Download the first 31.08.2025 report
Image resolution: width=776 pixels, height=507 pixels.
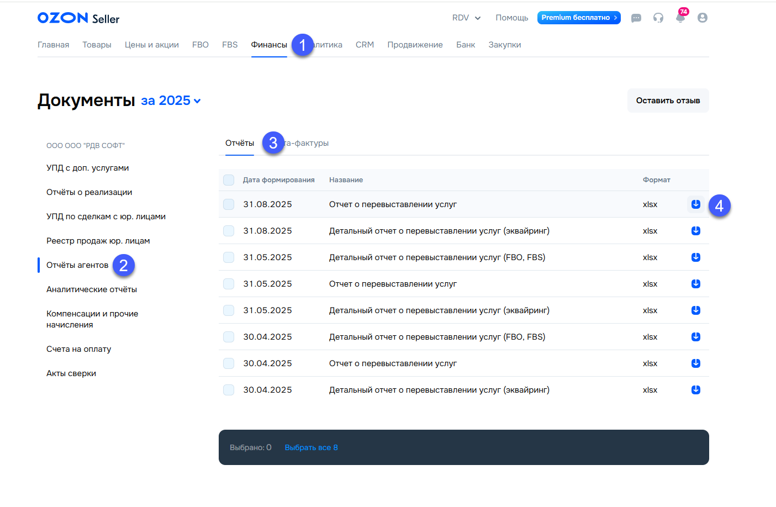click(696, 204)
